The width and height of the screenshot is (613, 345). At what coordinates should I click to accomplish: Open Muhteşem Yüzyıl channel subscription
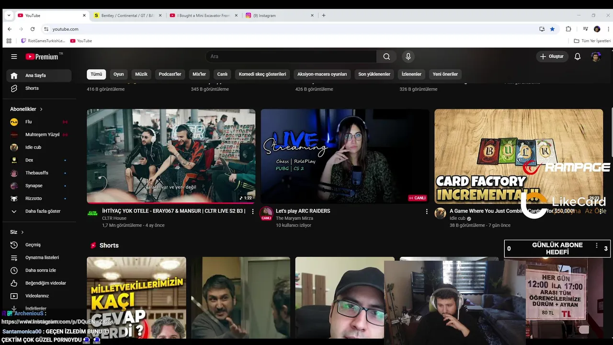pyautogui.click(x=39, y=135)
